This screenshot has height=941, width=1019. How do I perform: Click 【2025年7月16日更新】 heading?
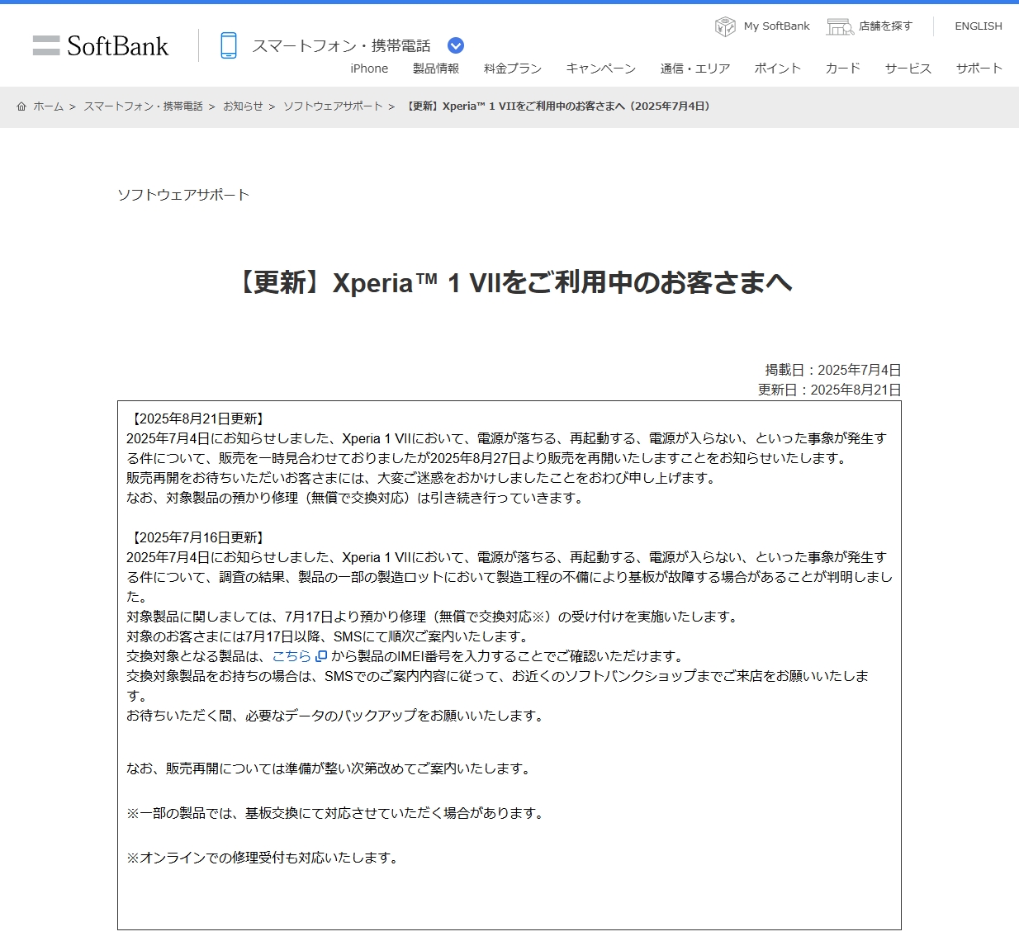coord(197,537)
